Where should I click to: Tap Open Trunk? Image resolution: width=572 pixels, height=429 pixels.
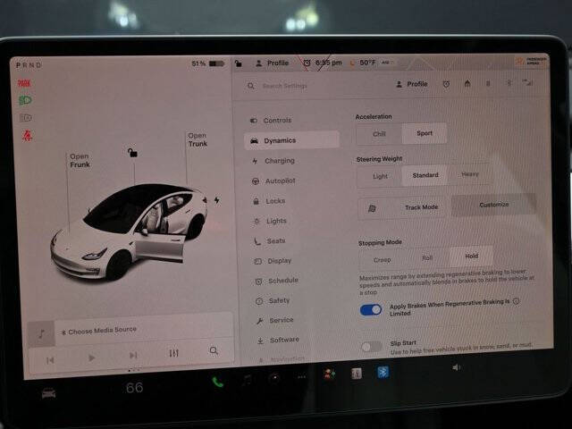[198, 139]
